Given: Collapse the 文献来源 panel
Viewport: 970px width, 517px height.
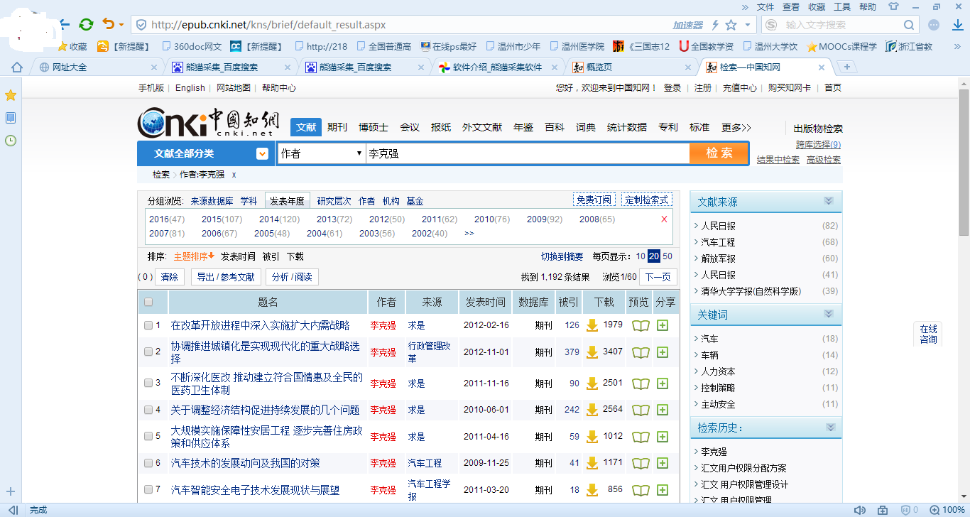Looking at the screenshot, I should [x=829, y=202].
